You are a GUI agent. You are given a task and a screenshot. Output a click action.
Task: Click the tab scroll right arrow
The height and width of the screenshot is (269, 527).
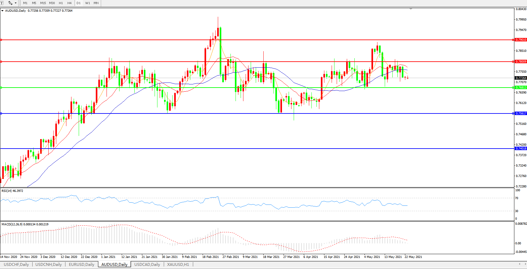(524, 264)
